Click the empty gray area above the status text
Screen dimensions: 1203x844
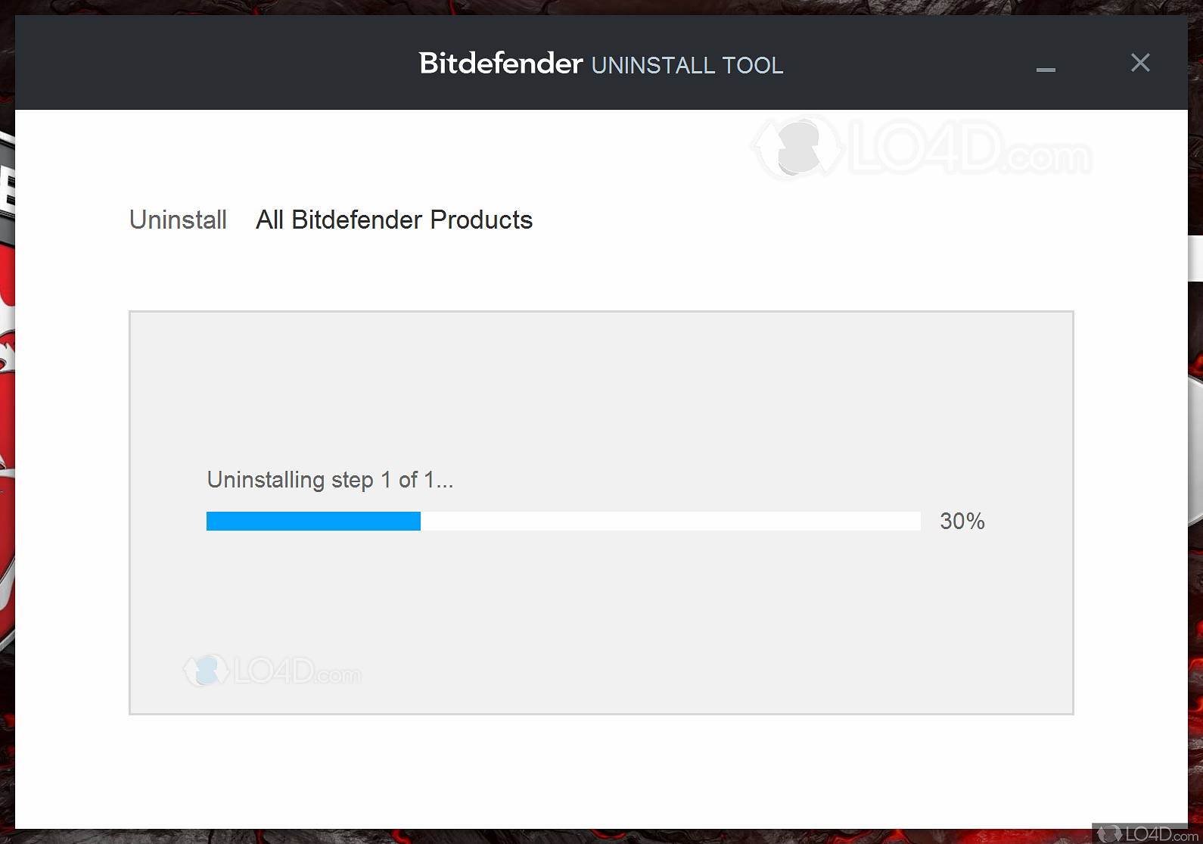pos(601,386)
